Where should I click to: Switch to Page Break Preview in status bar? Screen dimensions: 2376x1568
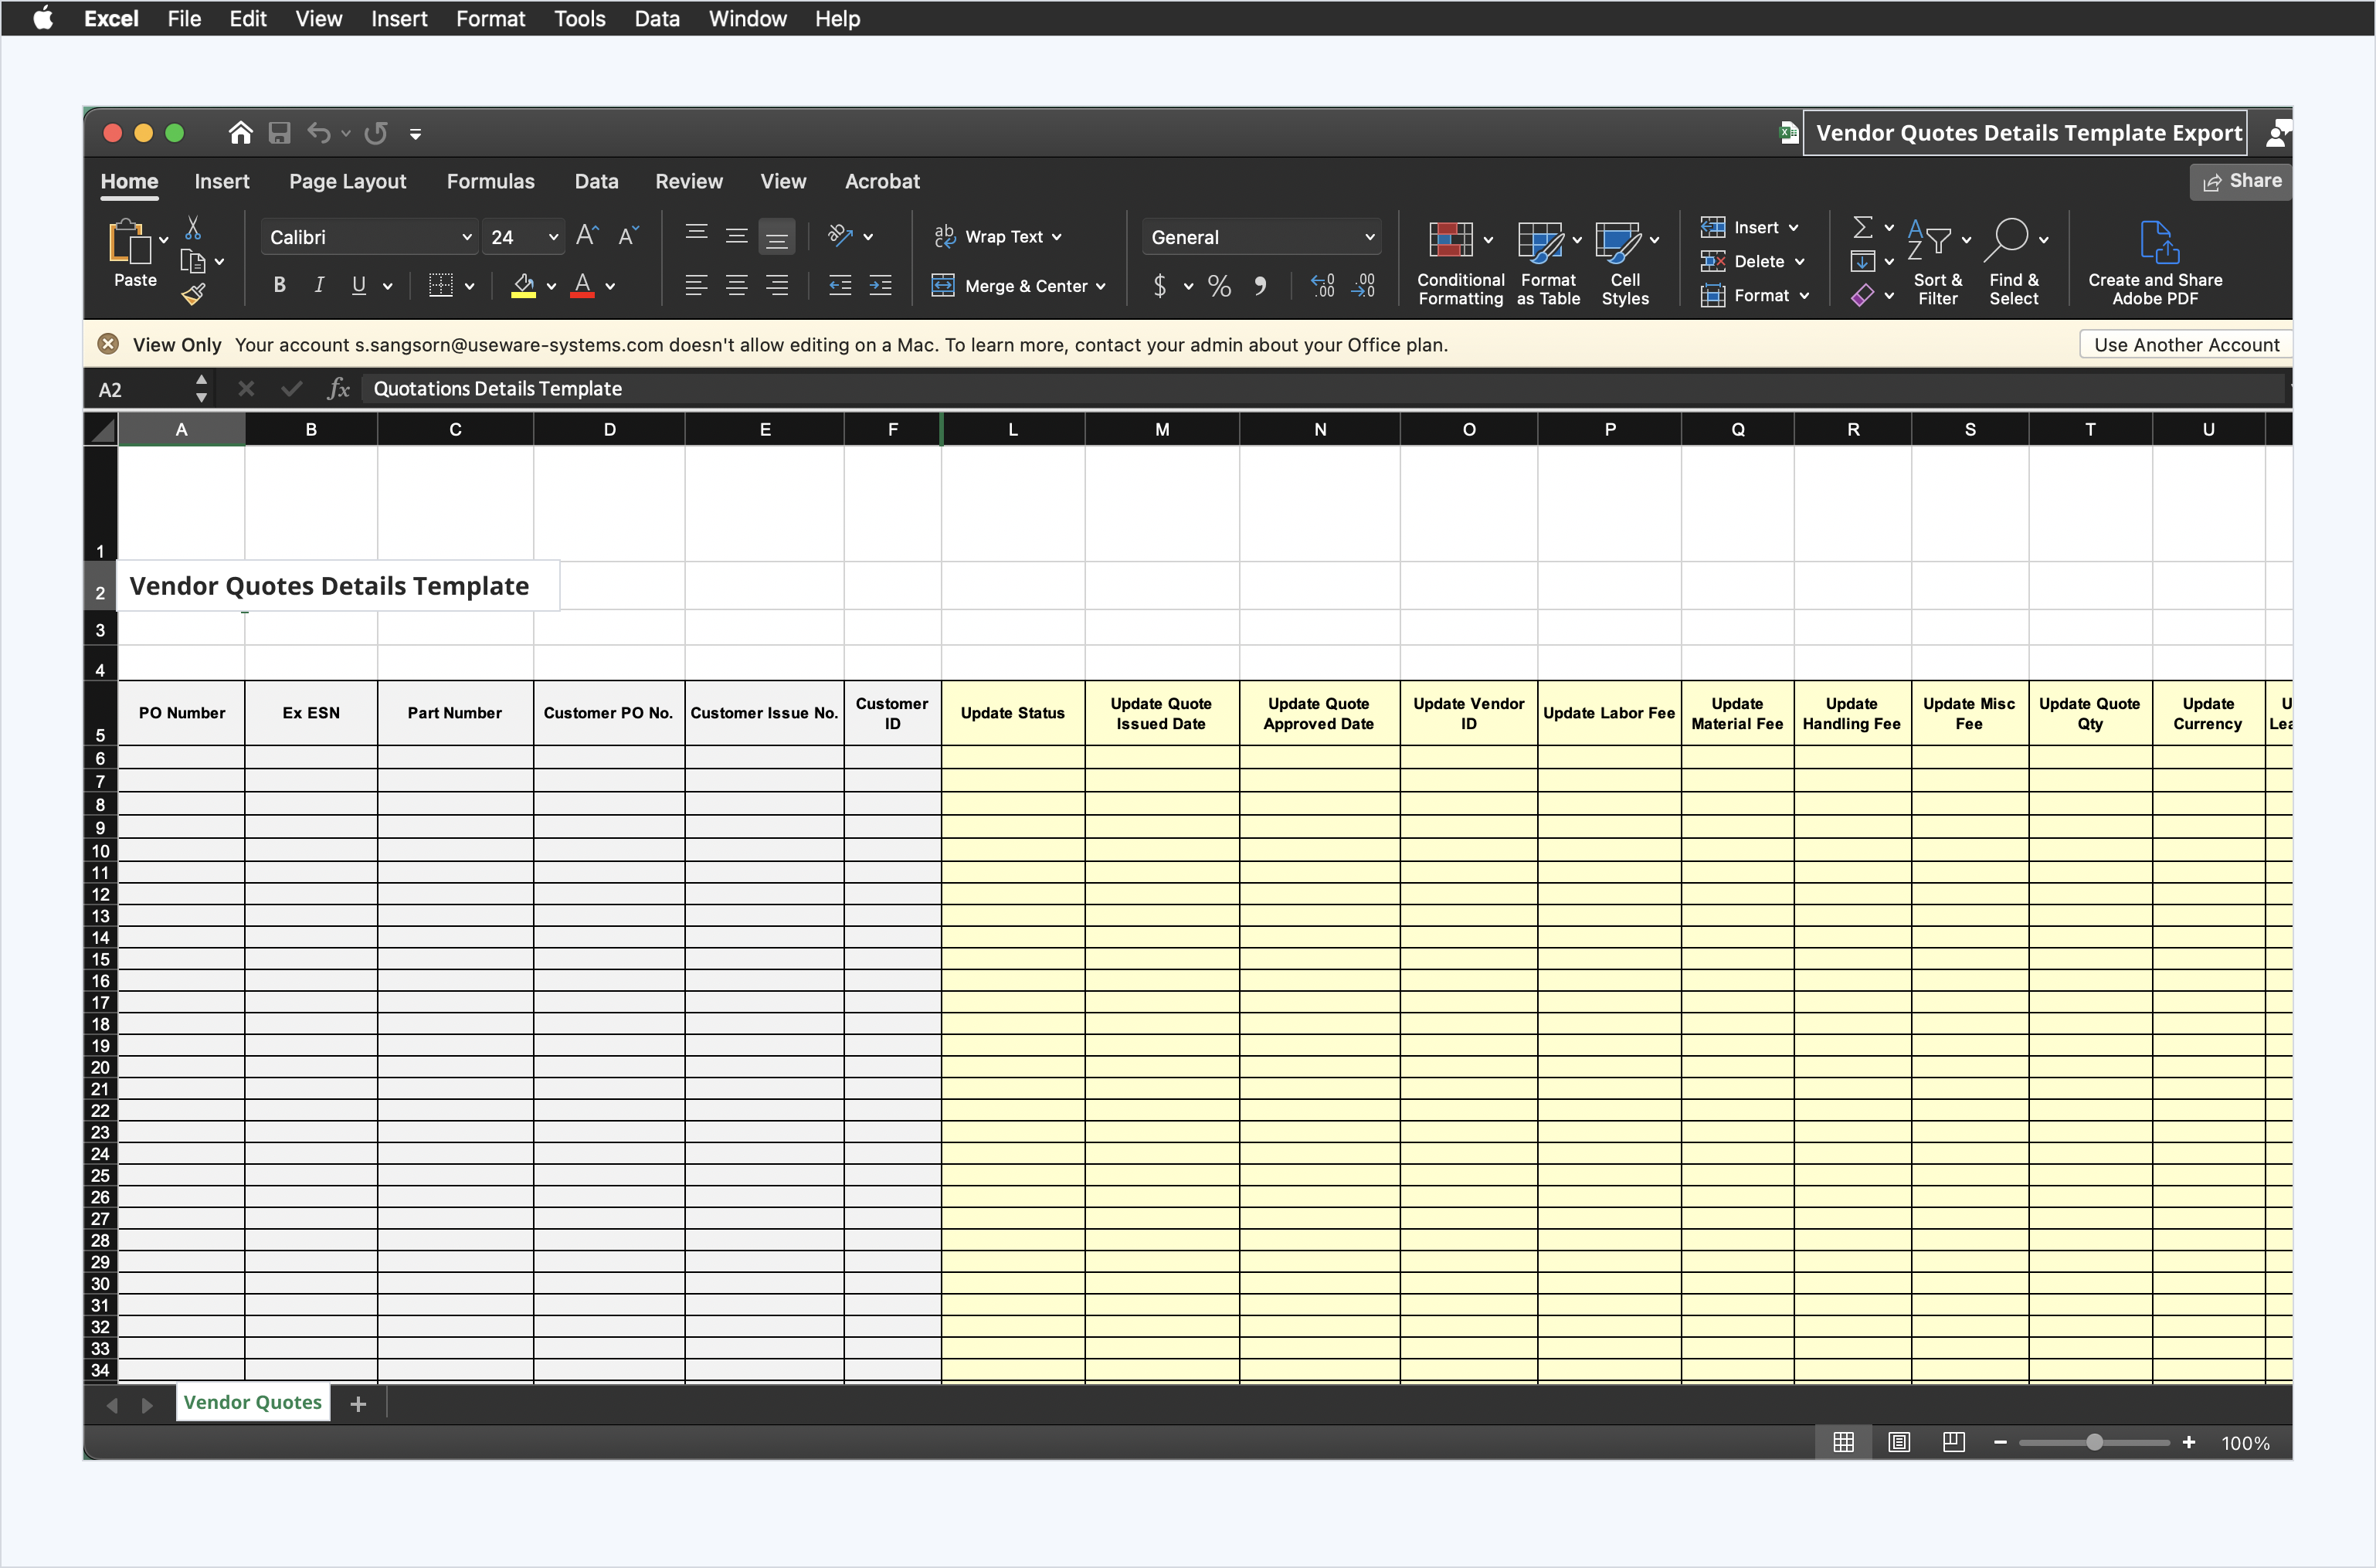[1953, 1442]
